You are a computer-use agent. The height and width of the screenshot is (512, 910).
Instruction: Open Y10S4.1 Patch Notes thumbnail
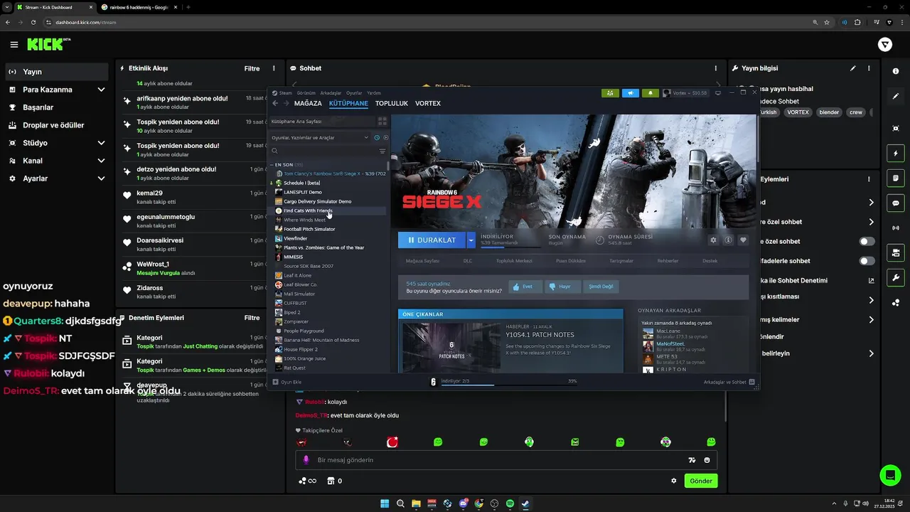[451, 348]
